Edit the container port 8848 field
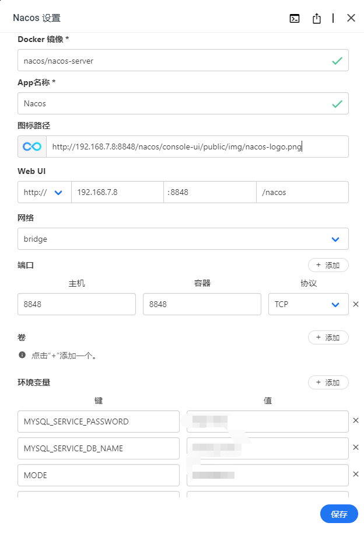 tap(202, 304)
